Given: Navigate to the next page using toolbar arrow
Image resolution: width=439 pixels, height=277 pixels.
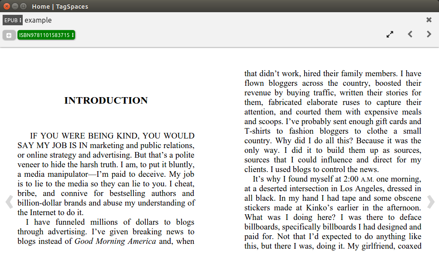Looking at the screenshot, I should click(x=429, y=34).
